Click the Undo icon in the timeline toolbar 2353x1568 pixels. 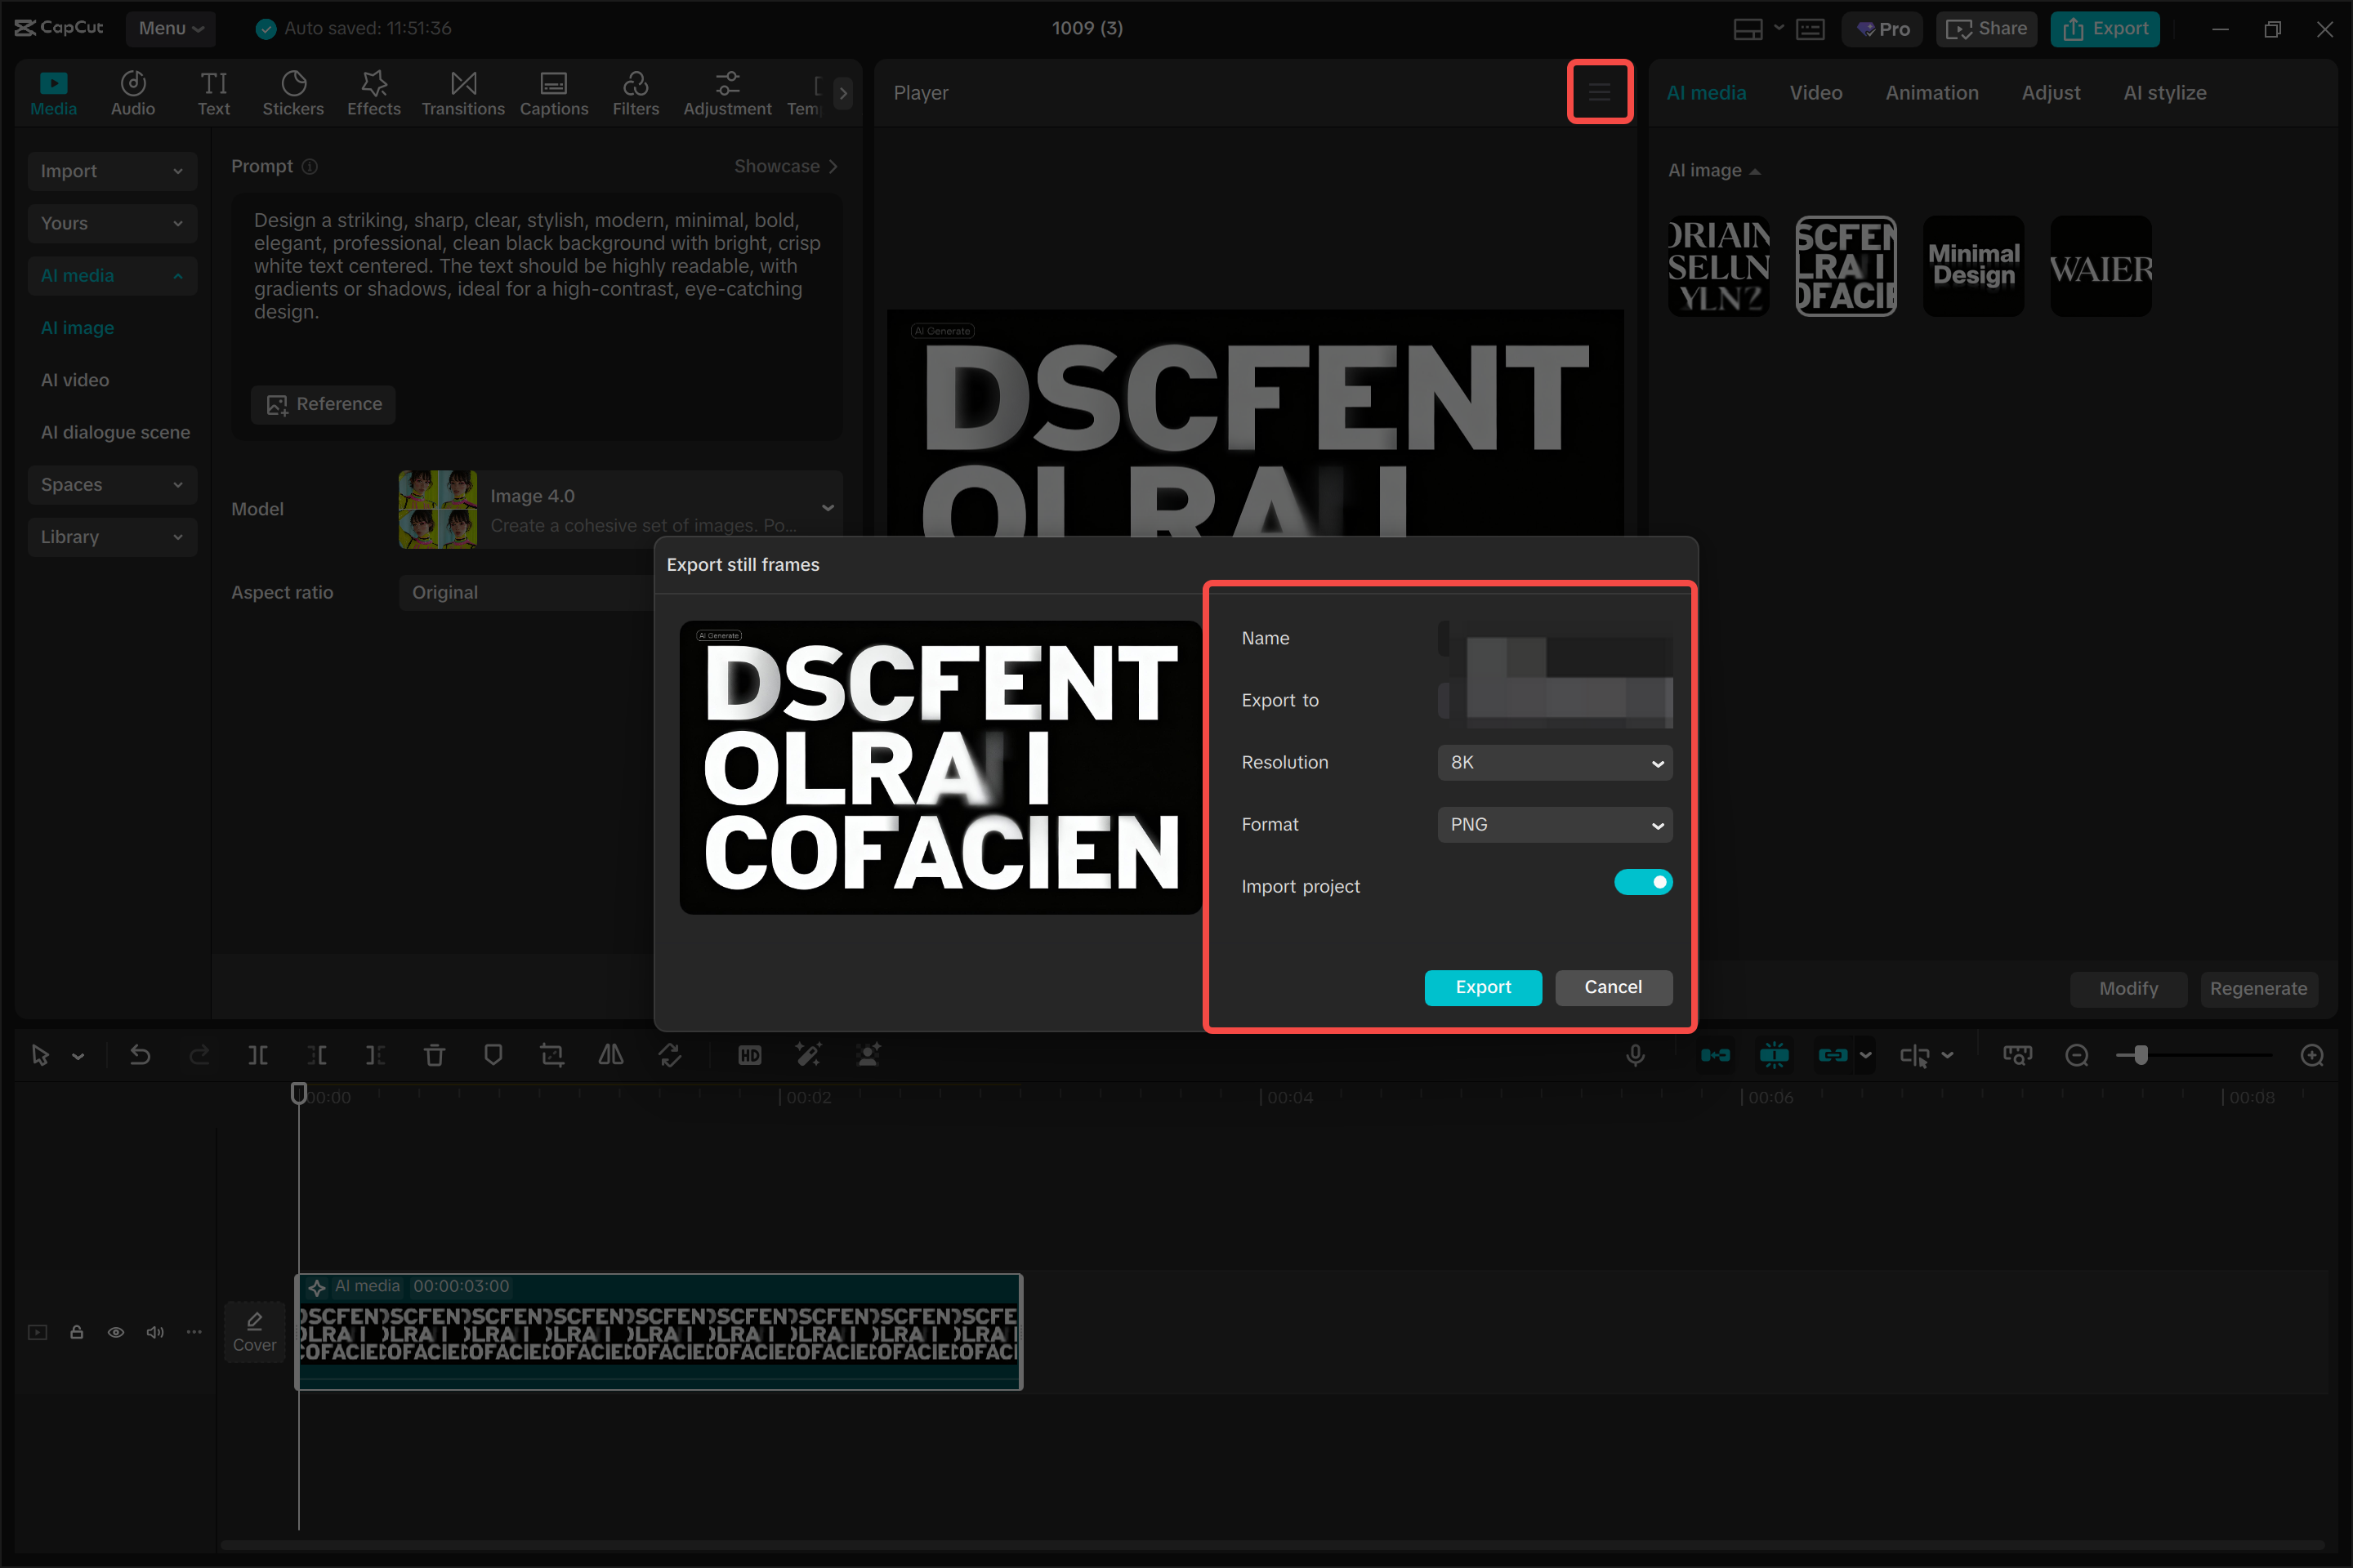coord(140,1054)
